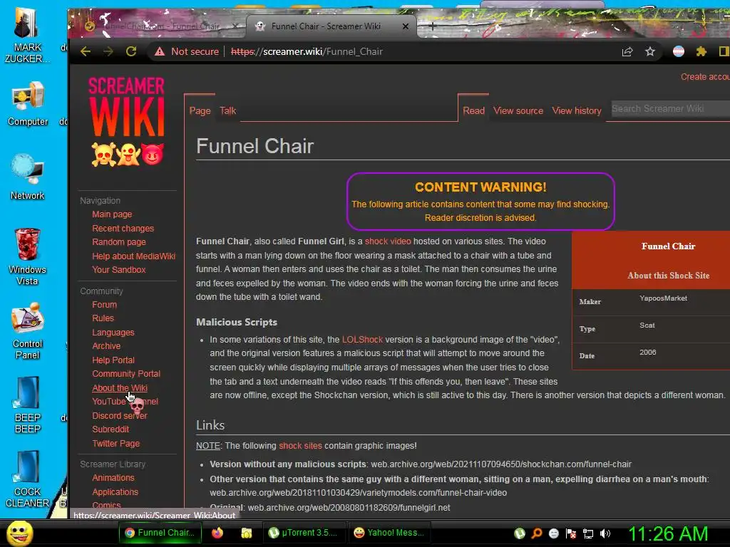The image size is (730, 547).
Task: Click the volume speaker tray icon
Action: 605,533
